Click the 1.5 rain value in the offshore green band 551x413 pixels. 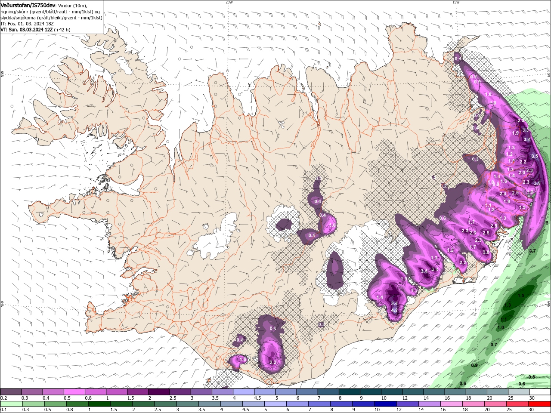pos(521,296)
